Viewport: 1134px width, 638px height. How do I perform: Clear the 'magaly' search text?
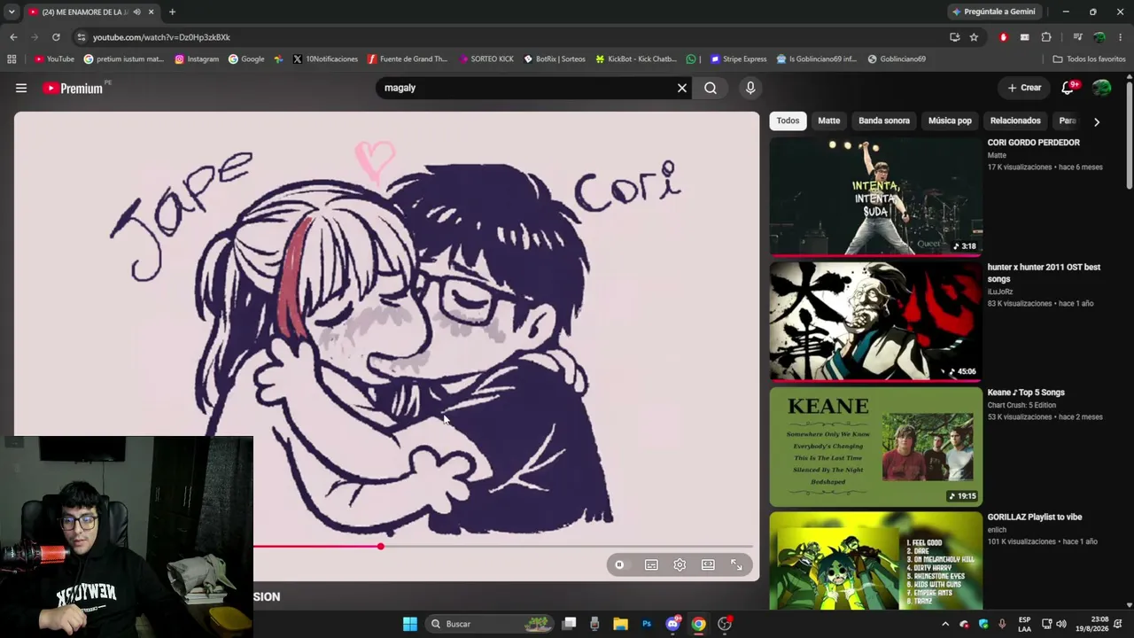[682, 88]
